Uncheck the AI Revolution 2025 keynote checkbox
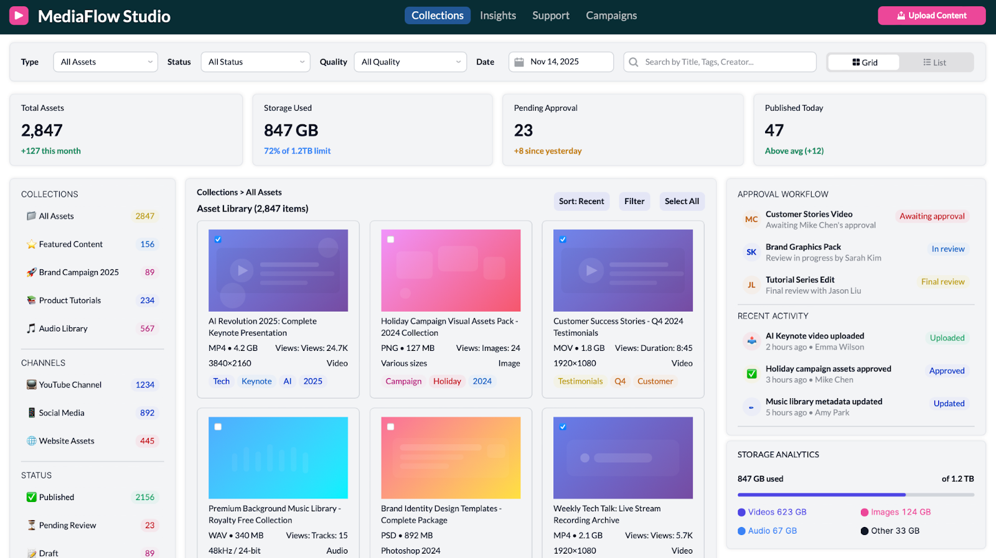 (218, 239)
